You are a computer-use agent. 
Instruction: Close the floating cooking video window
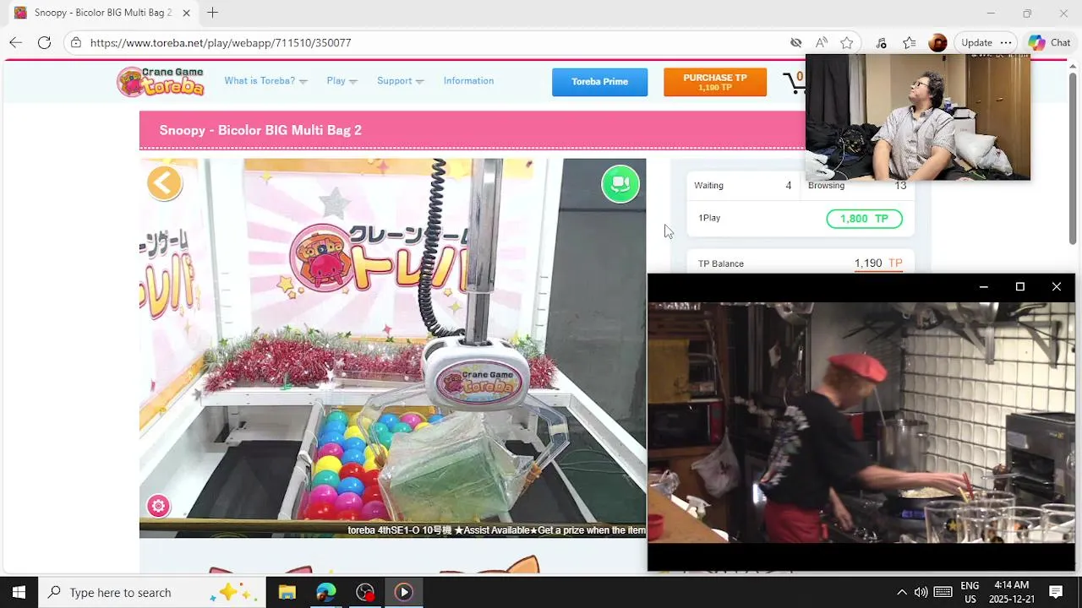coord(1057,287)
